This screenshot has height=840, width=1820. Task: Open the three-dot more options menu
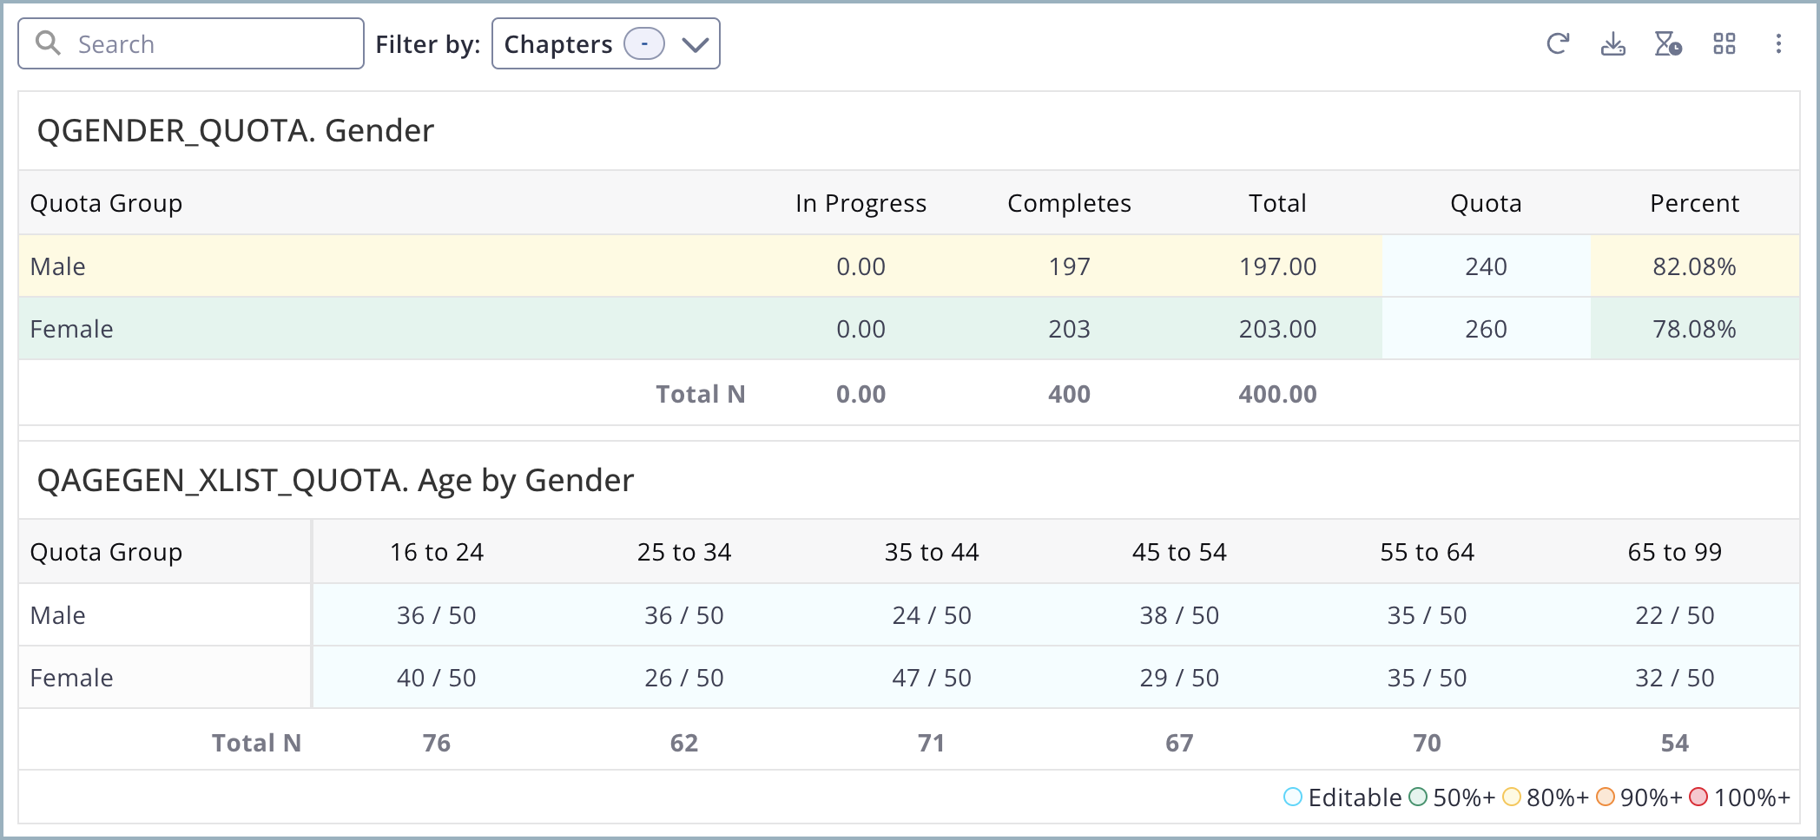tap(1778, 43)
